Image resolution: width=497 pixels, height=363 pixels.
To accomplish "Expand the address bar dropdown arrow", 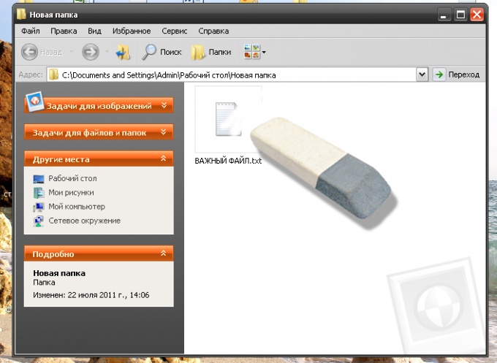I will coord(422,74).
